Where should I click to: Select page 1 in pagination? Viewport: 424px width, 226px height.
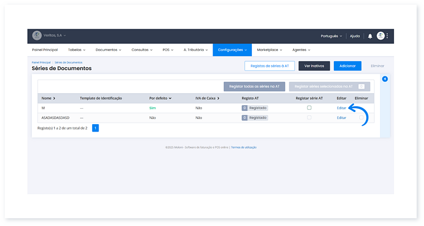click(x=95, y=128)
